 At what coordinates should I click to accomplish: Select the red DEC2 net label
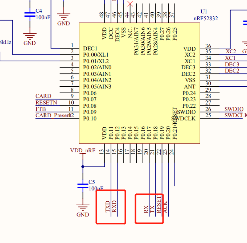(x=232, y=71)
